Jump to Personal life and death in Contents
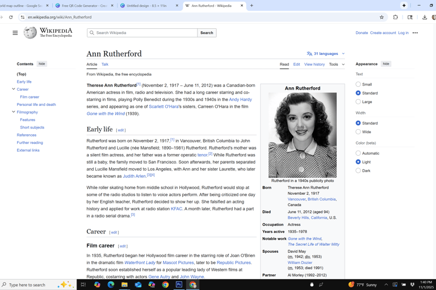This screenshot has width=436, height=290. (x=36, y=104)
